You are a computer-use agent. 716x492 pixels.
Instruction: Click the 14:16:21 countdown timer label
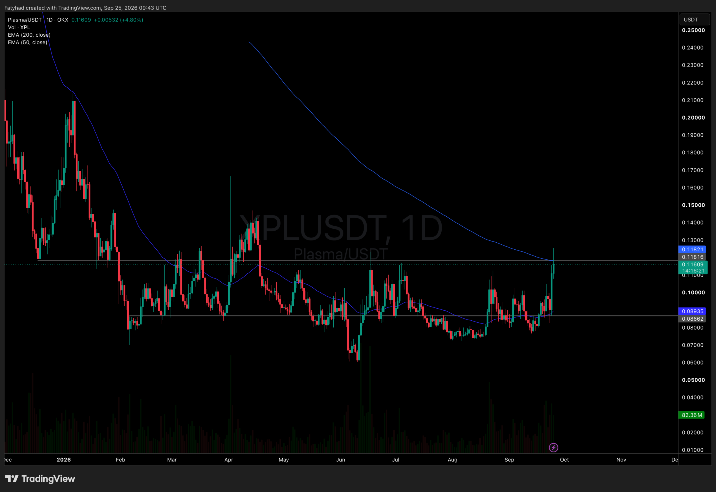point(693,271)
